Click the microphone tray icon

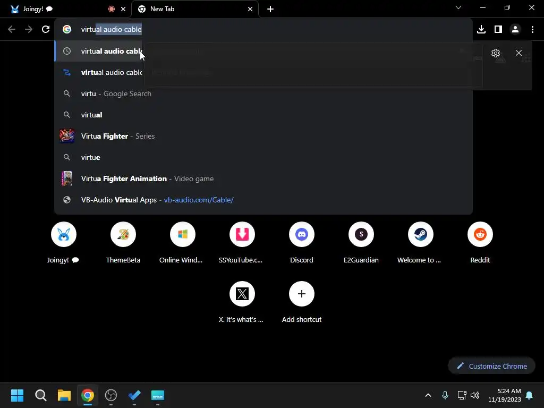click(x=445, y=395)
